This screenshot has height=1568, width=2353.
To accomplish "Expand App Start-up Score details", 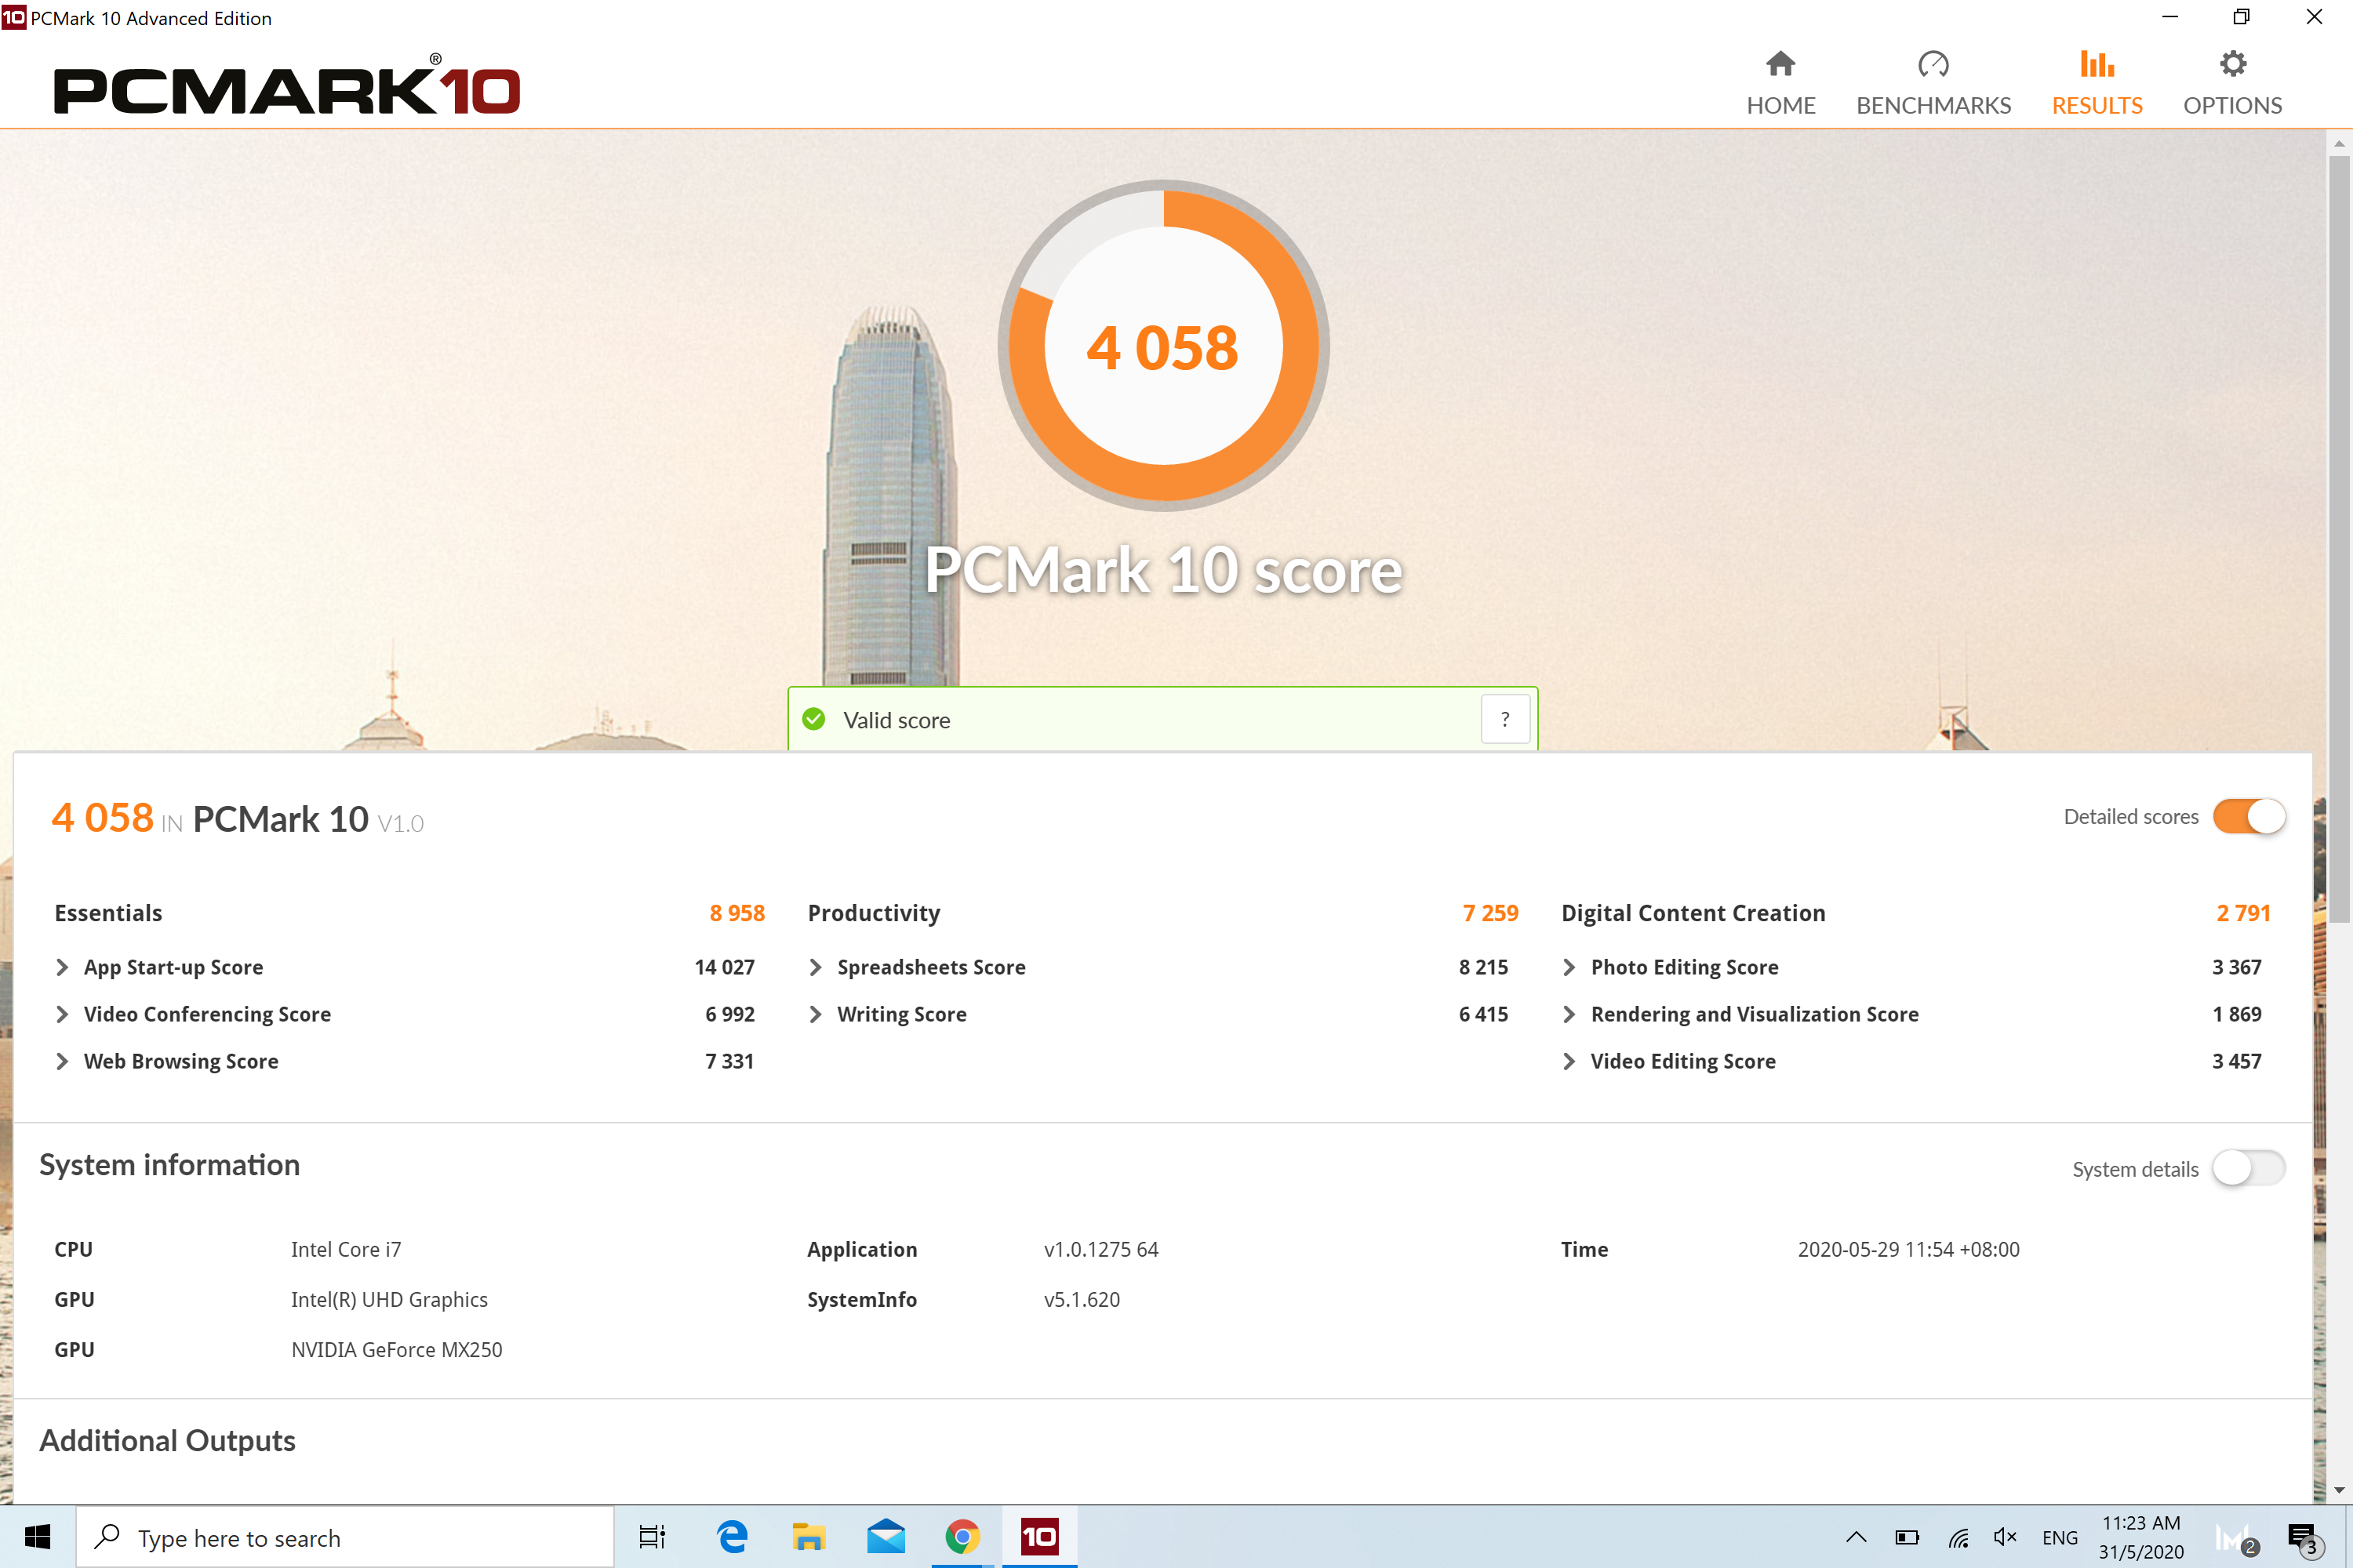I will tap(62, 967).
